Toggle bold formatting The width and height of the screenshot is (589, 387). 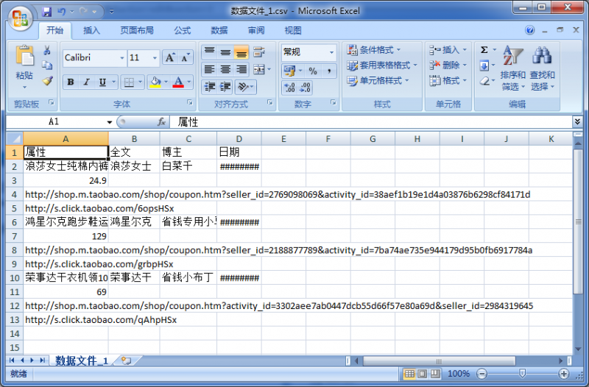[x=70, y=82]
